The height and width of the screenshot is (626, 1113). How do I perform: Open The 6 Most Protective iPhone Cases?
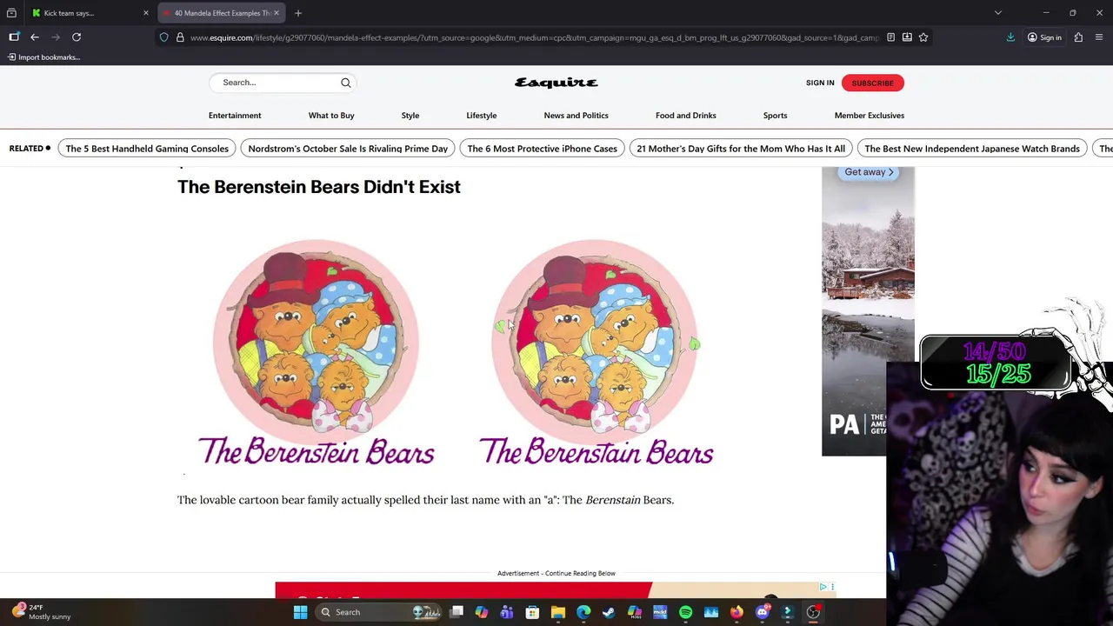pyautogui.click(x=542, y=149)
